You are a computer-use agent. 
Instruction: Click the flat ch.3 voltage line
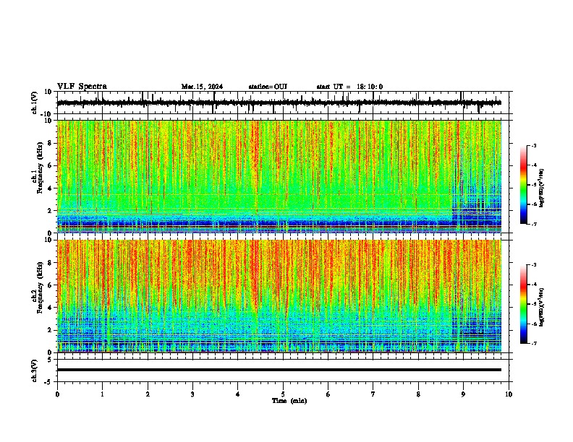coord(279,370)
